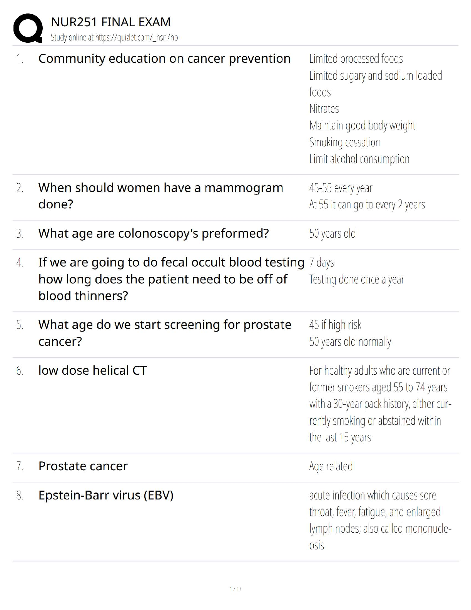Select the colonoscopy age question

(x=154, y=233)
